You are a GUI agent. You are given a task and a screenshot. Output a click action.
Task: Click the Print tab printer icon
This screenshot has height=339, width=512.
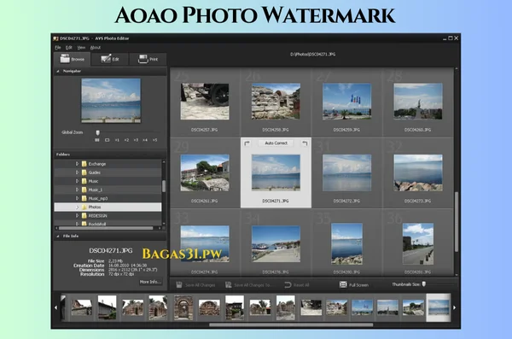click(143, 59)
